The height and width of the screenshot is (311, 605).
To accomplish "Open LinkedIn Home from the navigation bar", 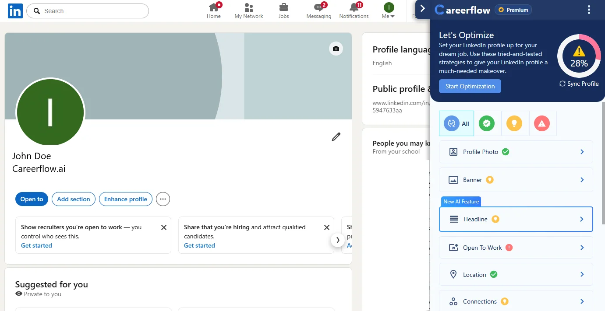I will 213,10.
